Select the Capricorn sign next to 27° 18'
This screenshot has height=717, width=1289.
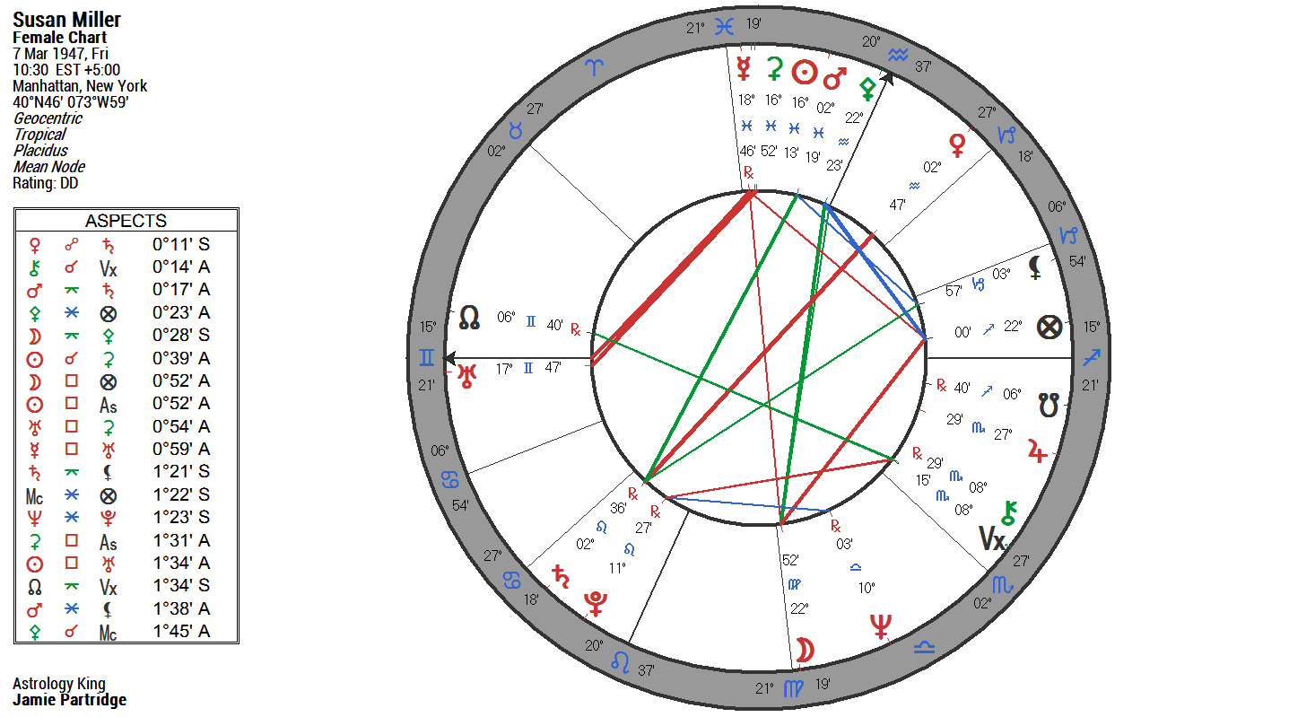[1009, 136]
